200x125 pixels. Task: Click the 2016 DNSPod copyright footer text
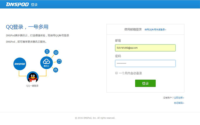[95, 118]
